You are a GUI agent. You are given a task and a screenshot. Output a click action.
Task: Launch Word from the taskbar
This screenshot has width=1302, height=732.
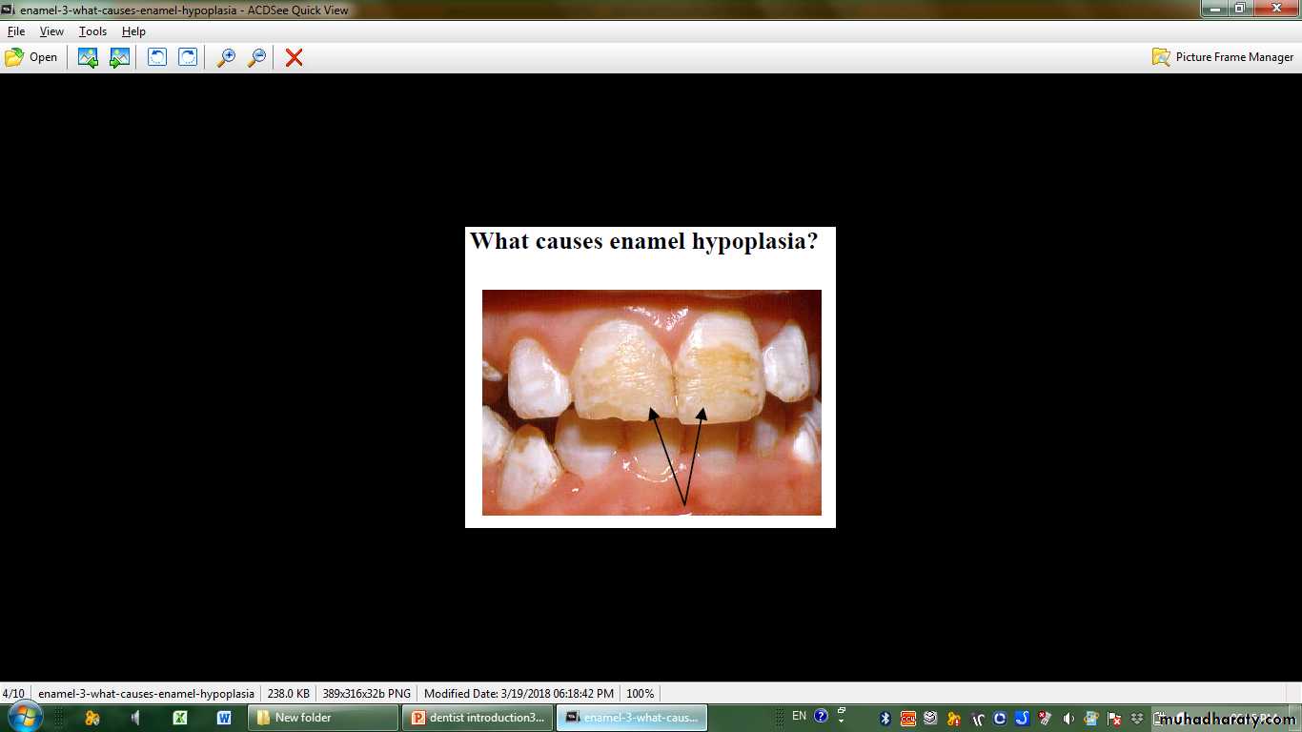[x=224, y=718]
